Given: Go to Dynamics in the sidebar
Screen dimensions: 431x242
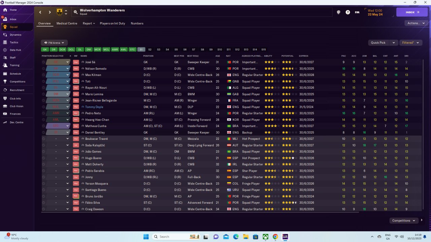Looking at the screenshot, I should [15, 35].
